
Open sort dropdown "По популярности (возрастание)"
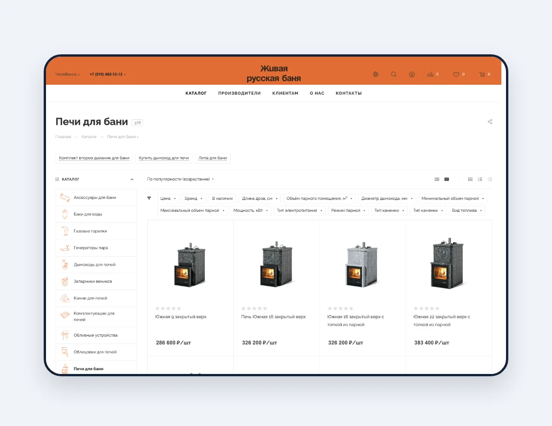click(x=180, y=179)
